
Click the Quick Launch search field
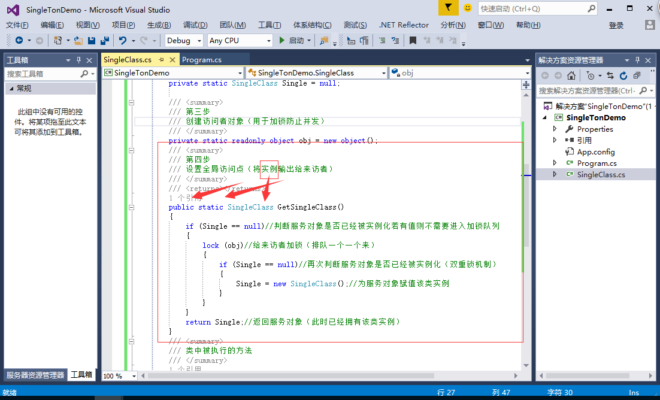tap(538, 8)
